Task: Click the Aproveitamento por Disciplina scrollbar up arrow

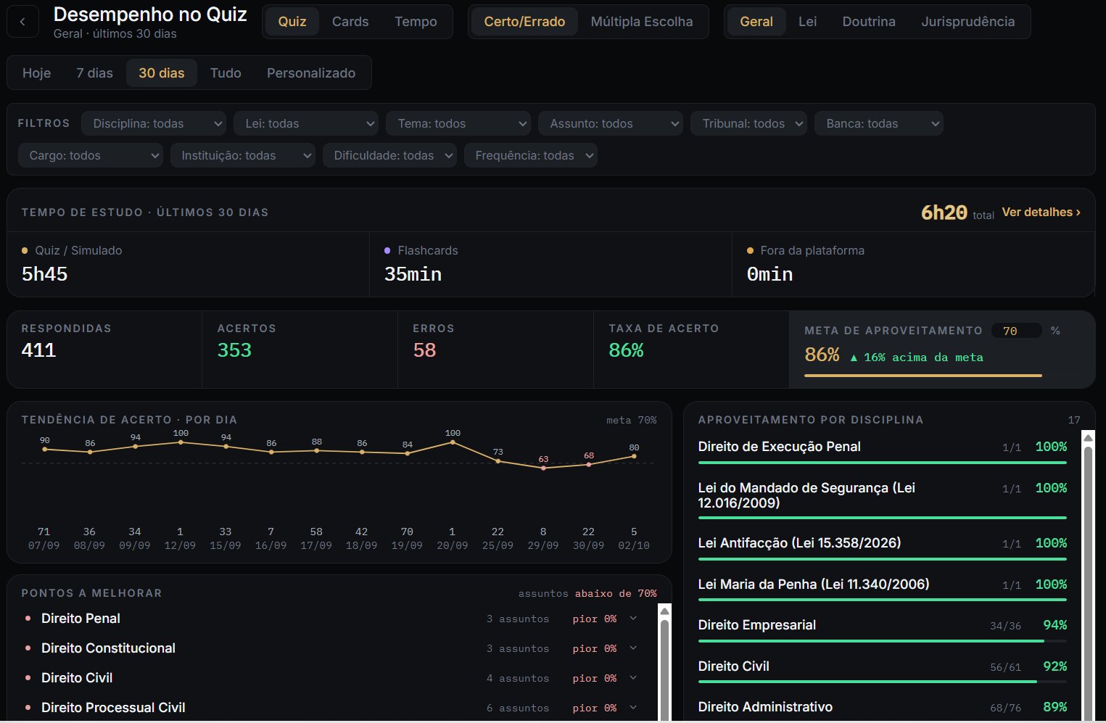Action: (x=1088, y=438)
